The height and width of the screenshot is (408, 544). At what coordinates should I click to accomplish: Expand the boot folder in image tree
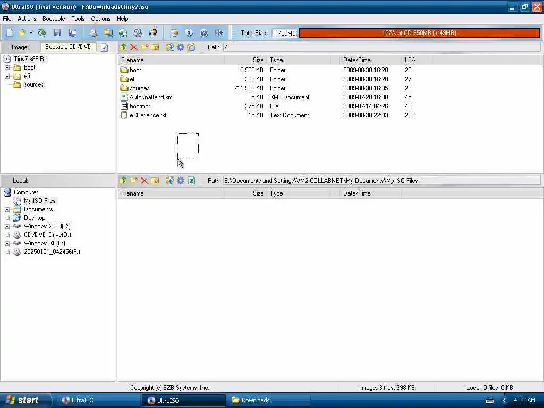tap(7, 67)
